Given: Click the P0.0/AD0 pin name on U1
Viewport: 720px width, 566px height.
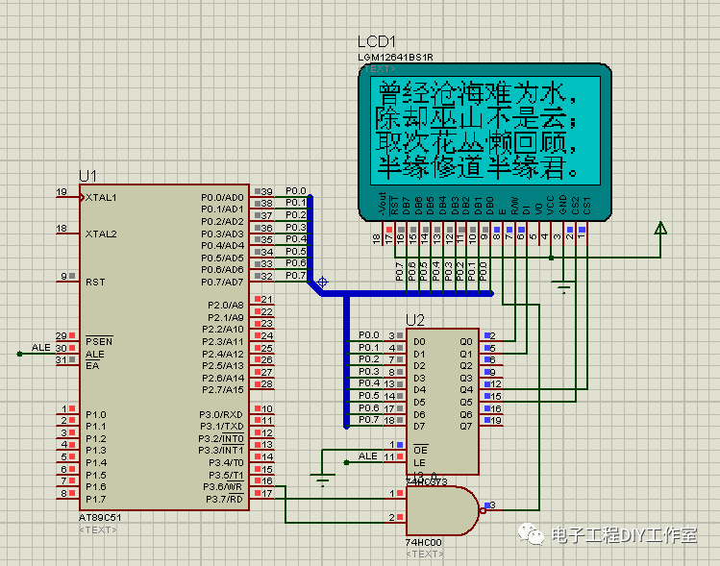Looking at the screenshot, I should pyautogui.click(x=222, y=197).
